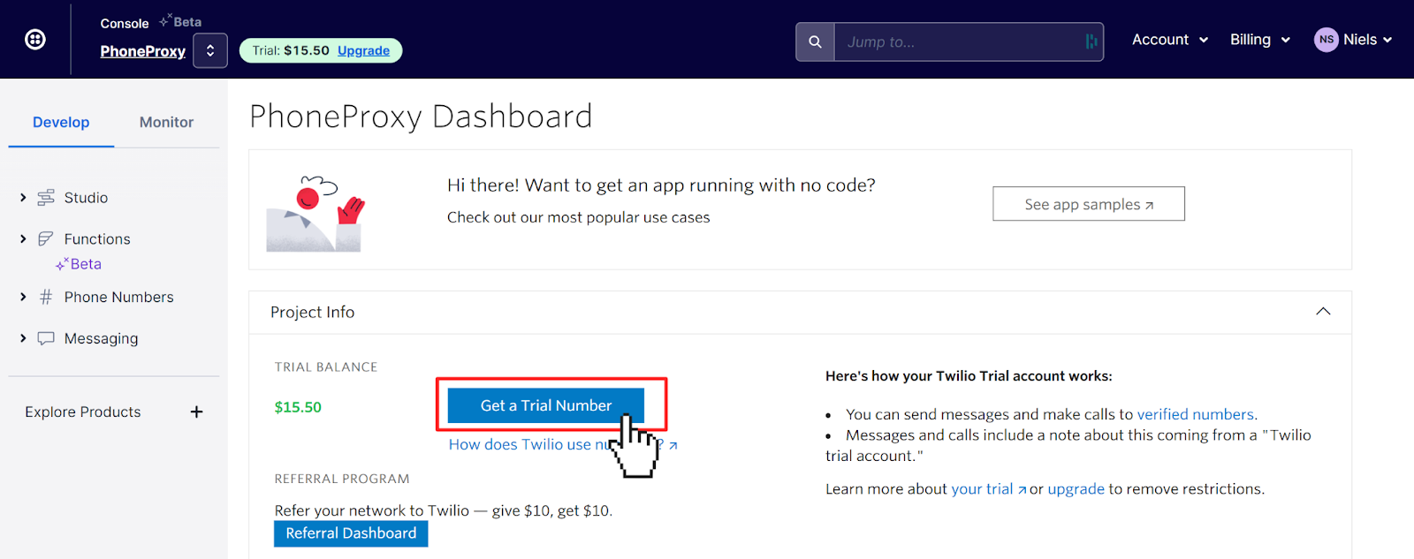Click the Upgrade link in trial badge
Screen dimensions: 1414x559
[363, 51]
